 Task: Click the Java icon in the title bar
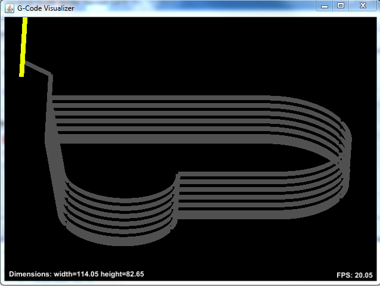click(x=10, y=8)
